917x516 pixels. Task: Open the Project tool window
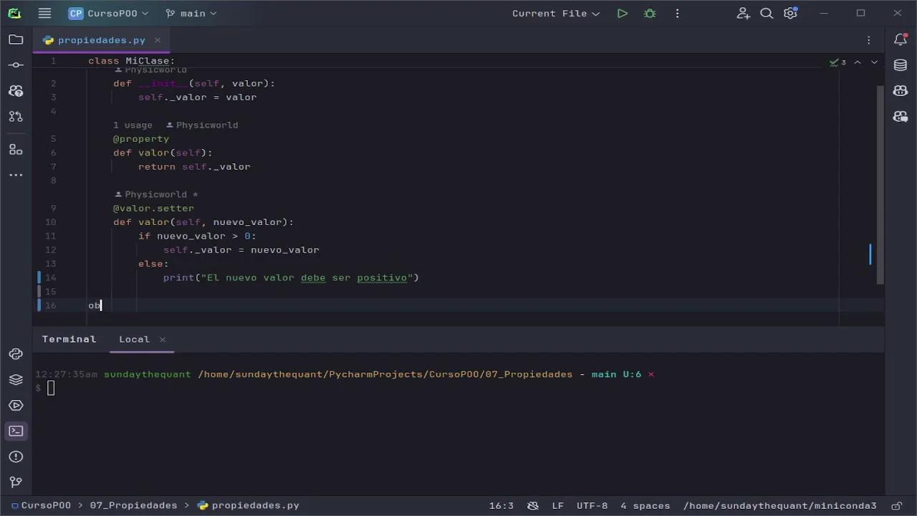pyautogui.click(x=16, y=40)
